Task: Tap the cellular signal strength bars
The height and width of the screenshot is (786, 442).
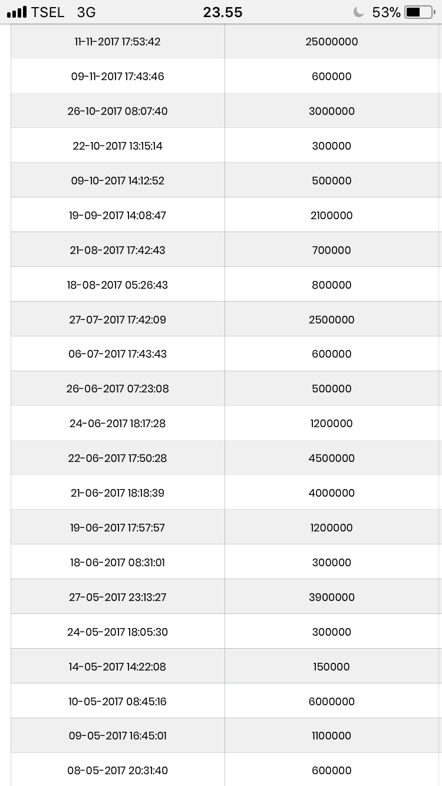Action: (17, 12)
